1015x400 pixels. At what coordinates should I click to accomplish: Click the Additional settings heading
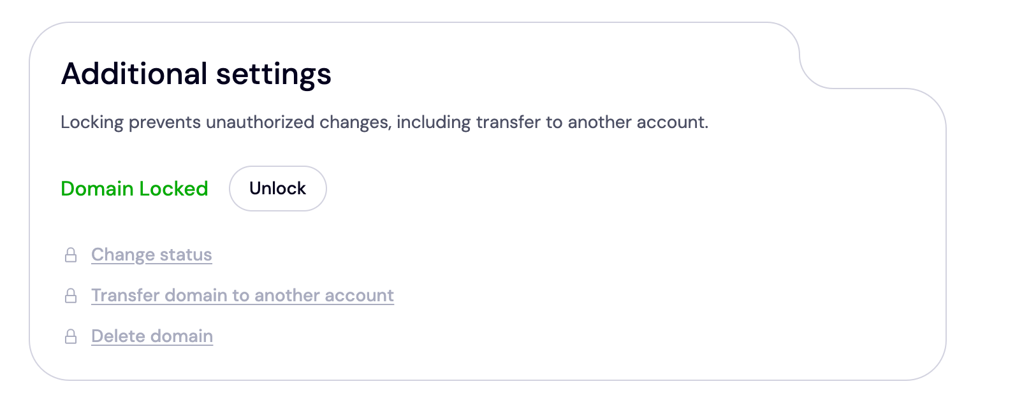tap(196, 74)
